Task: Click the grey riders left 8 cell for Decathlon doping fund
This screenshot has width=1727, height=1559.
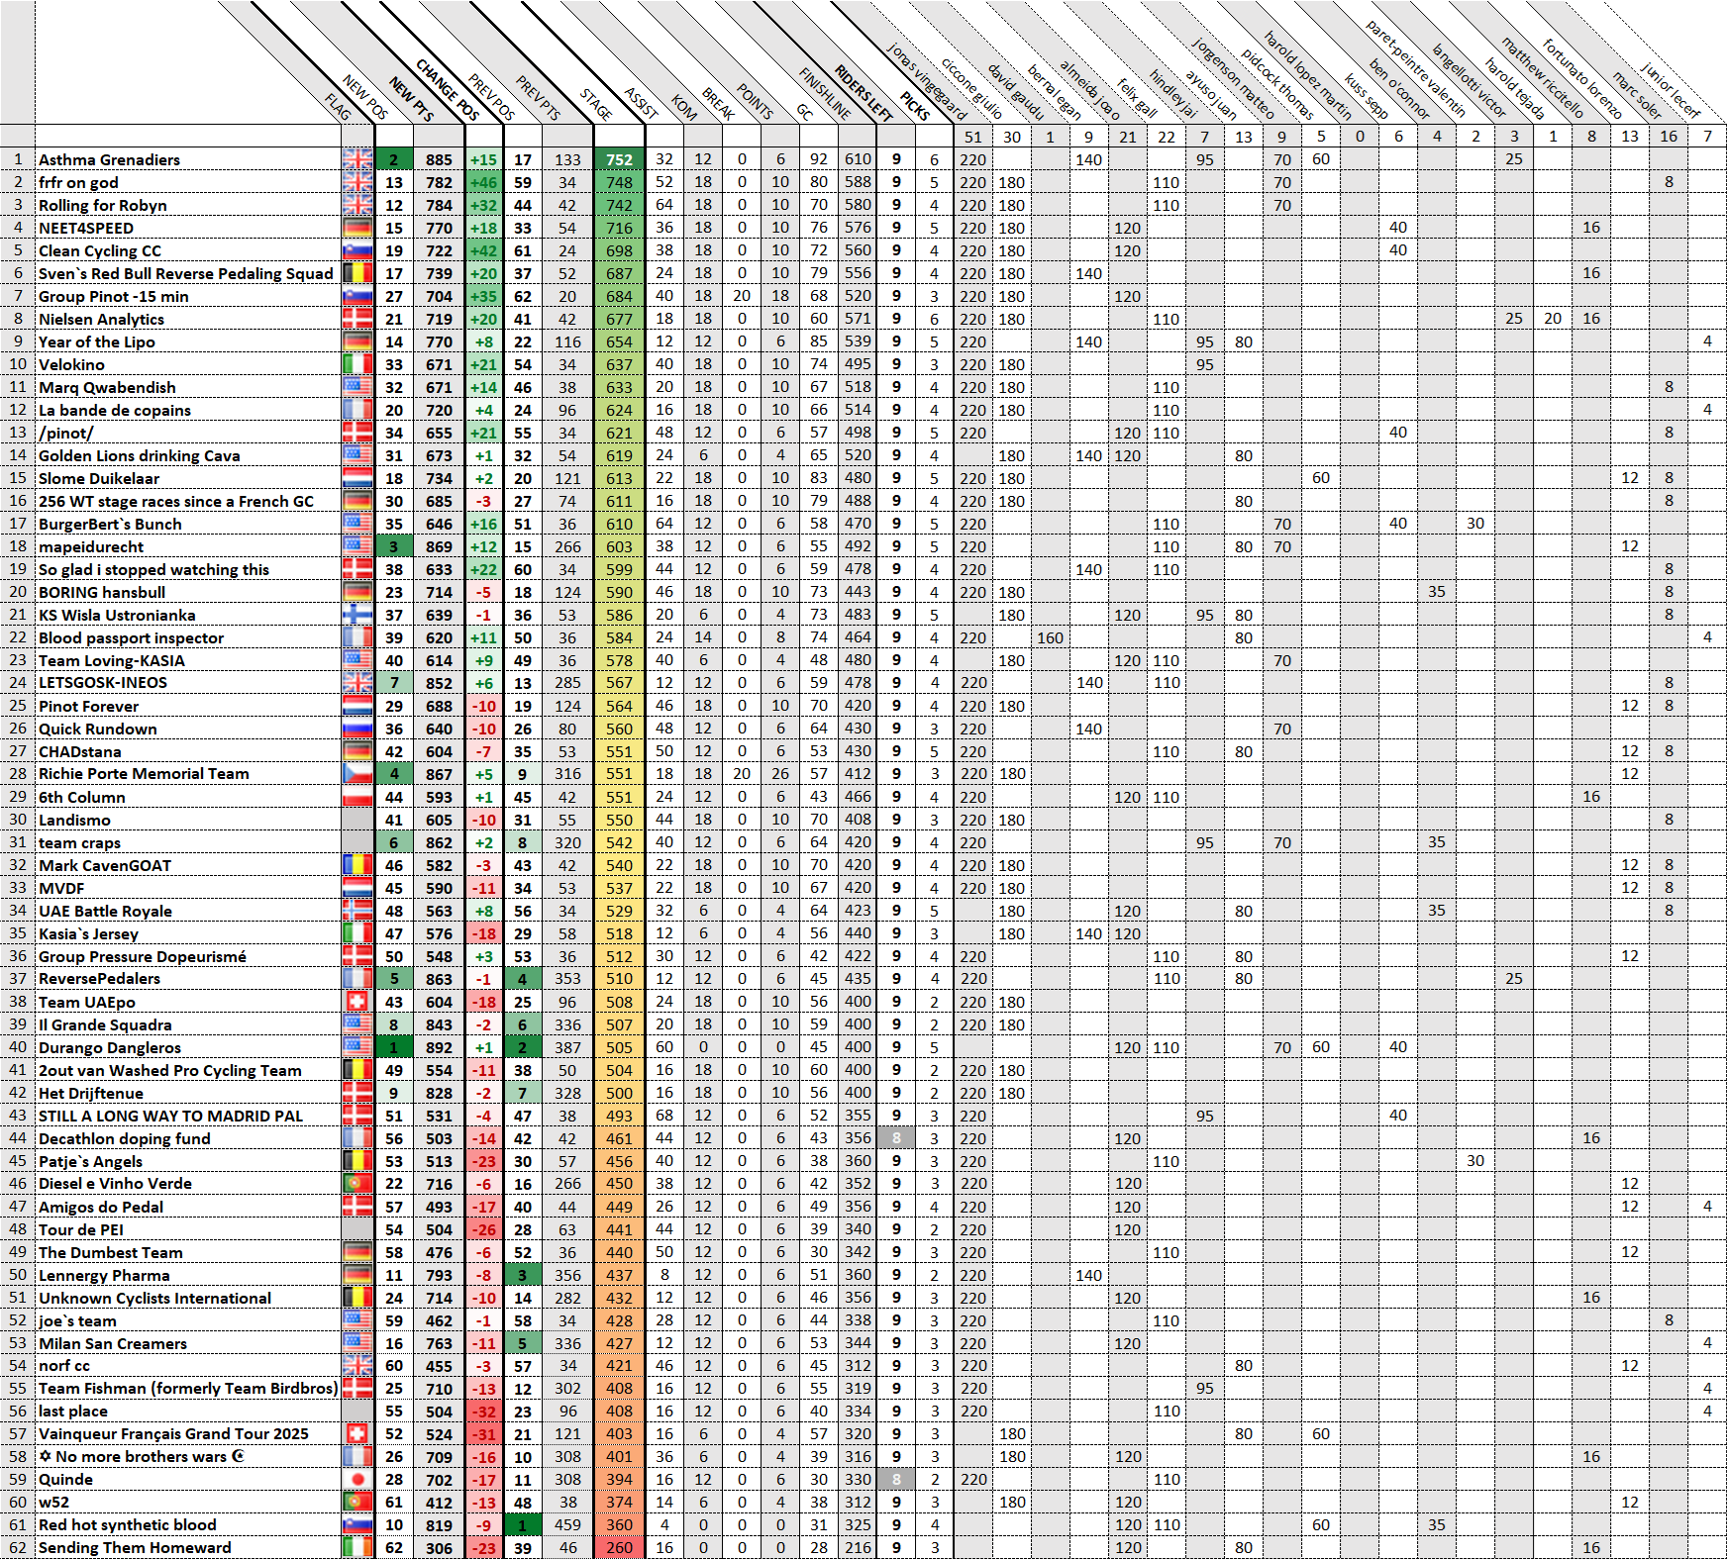Action: [896, 1138]
